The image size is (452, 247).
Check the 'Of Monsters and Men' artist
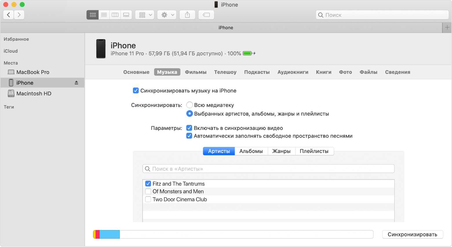click(x=148, y=191)
